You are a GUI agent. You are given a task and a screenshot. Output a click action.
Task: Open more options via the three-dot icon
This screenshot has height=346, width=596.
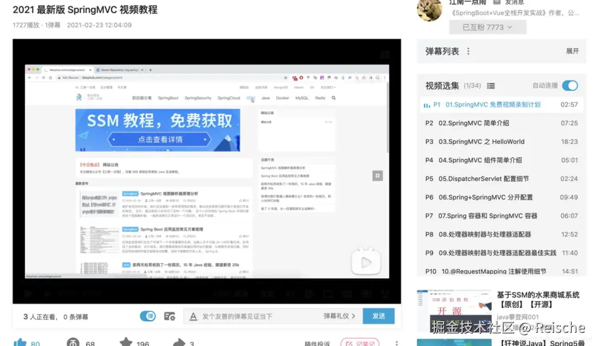397,342
